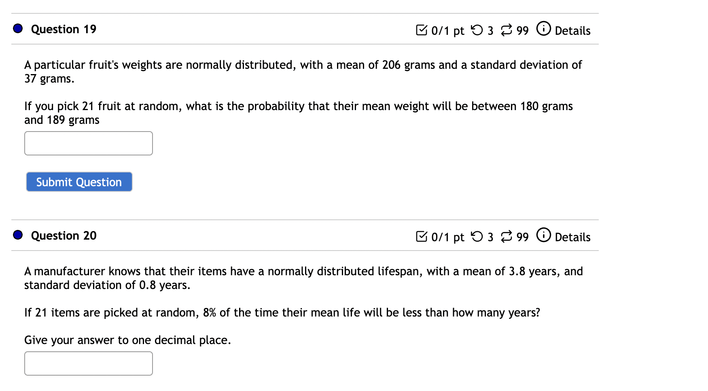The image size is (708, 391).
Task: Click the blue status dot next to Question 20
Action: [17, 235]
